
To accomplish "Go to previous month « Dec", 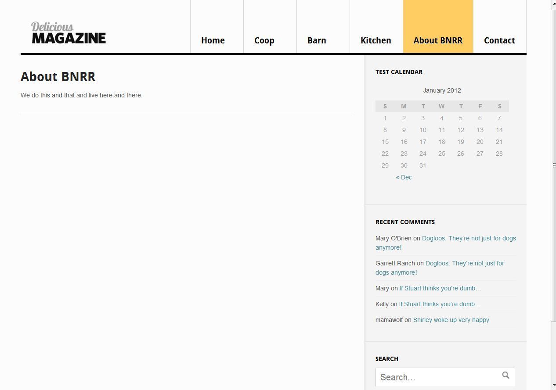I will click(404, 177).
